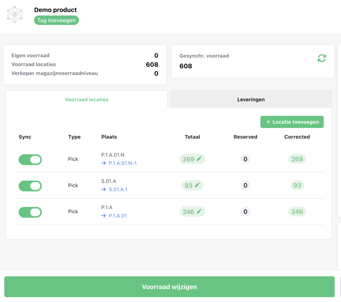Viewport: 341px width, 302px height.
Task: Open the P.1.A.01.N-1 location link
Action: [123, 163]
